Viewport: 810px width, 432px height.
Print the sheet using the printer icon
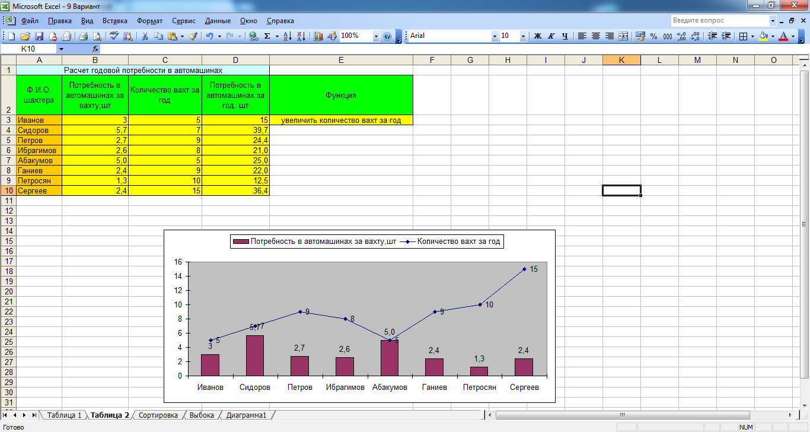tap(84, 36)
